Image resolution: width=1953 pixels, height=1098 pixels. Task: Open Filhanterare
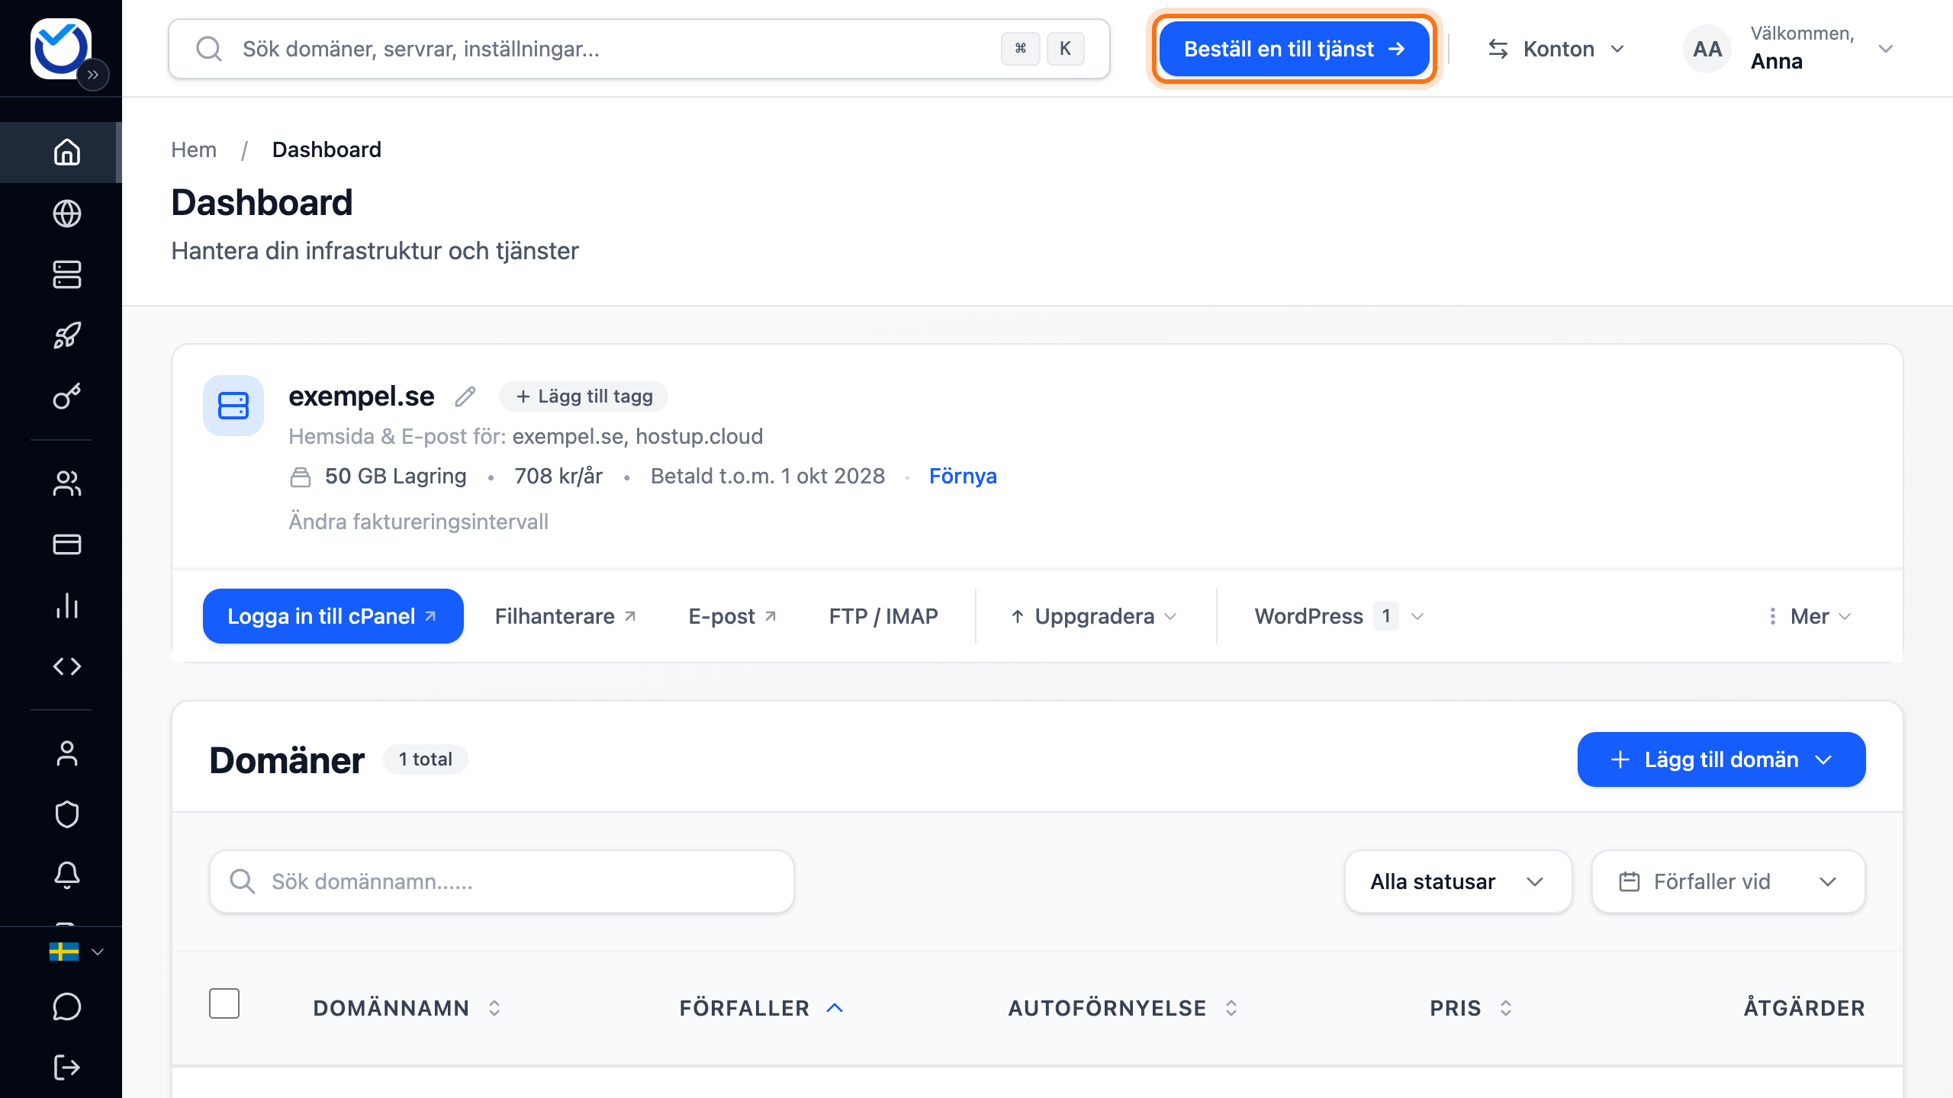pos(565,616)
